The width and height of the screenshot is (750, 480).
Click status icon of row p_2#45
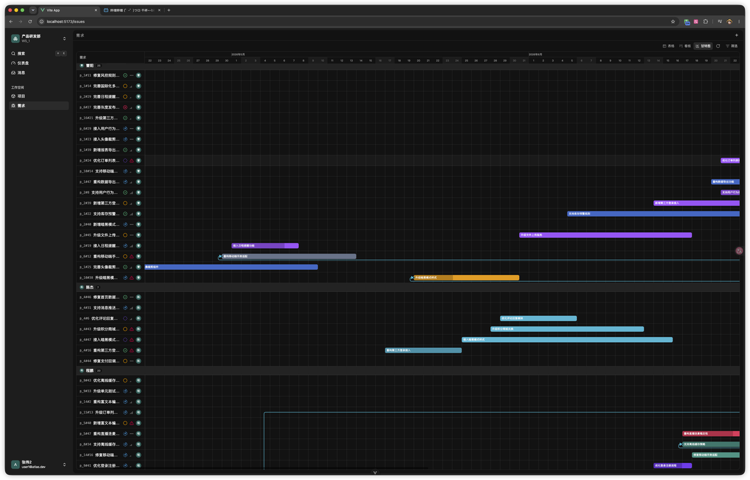[x=125, y=235]
